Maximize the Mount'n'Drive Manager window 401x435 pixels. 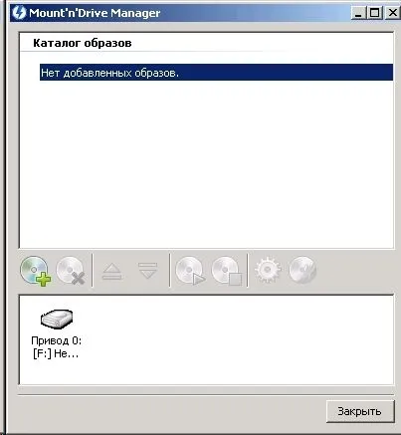375,13
